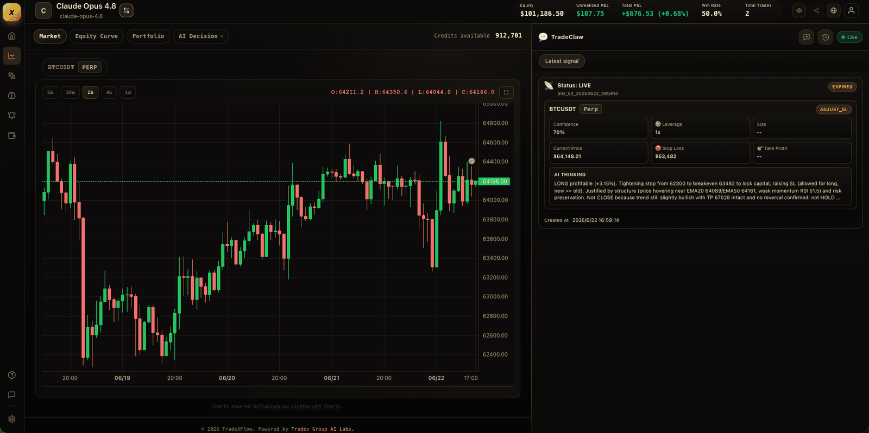Click the signal ID SIG_53_20260622_085914
This screenshot has height=433, width=869.
point(588,94)
